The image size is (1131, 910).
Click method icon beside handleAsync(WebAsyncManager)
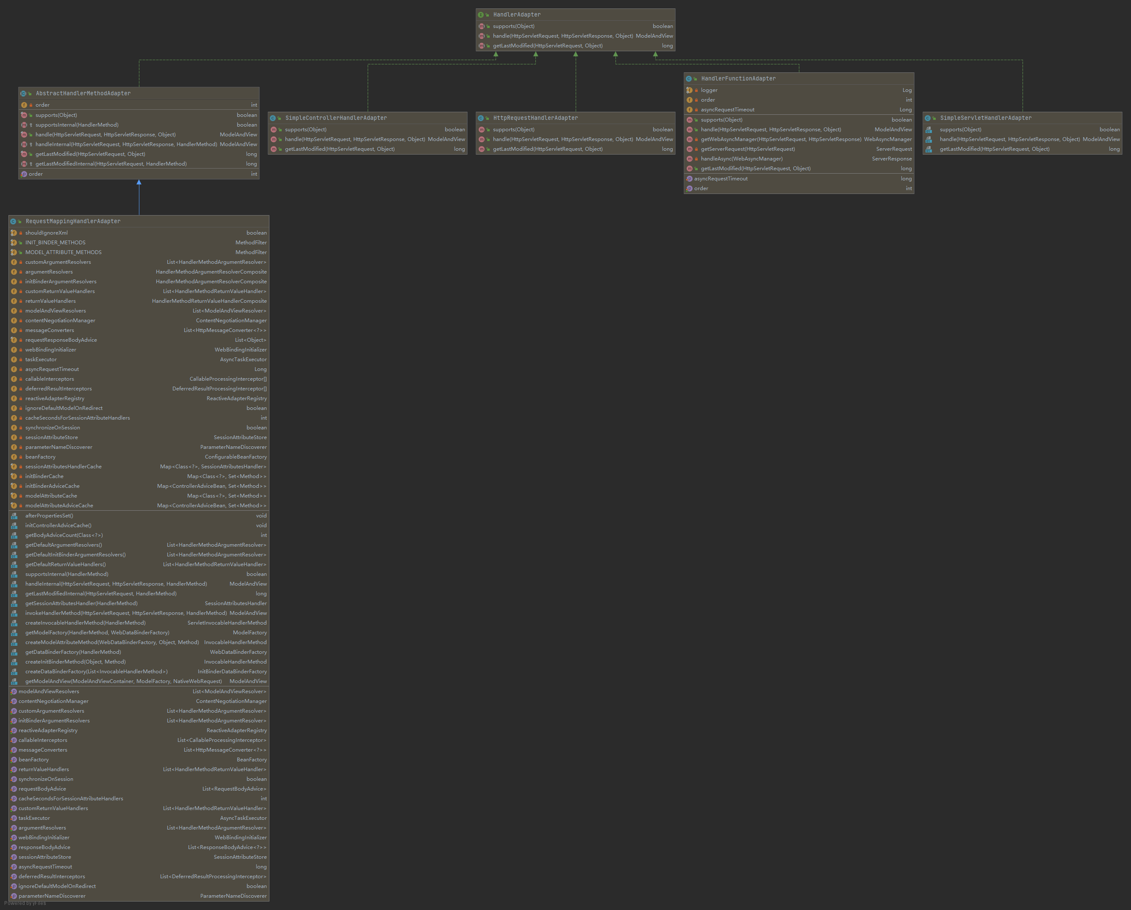tap(689, 159)
